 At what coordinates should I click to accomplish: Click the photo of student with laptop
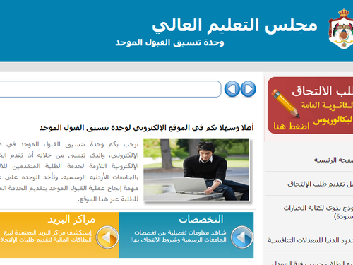(x=196, y=170)
